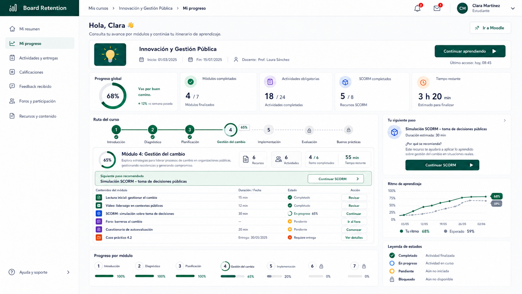Screen dimensions: 522x294
Task: Click the Mis cursos breadcrumb link
Action: click(x=98, y=8)
